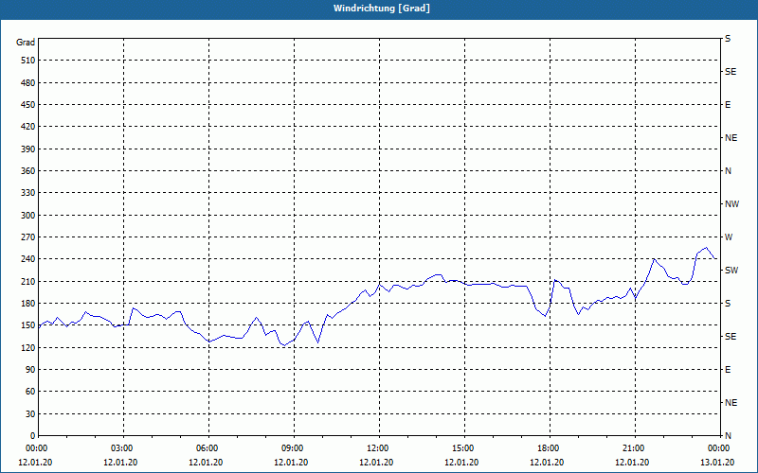The height and width of the screenshot is (473, 758).
Task: Select the 09:00 time label
Action: point(294,448)
